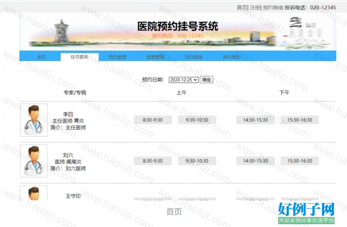Book 李四 14:30-15:30 afternoon slot

[x=255, y=120]
